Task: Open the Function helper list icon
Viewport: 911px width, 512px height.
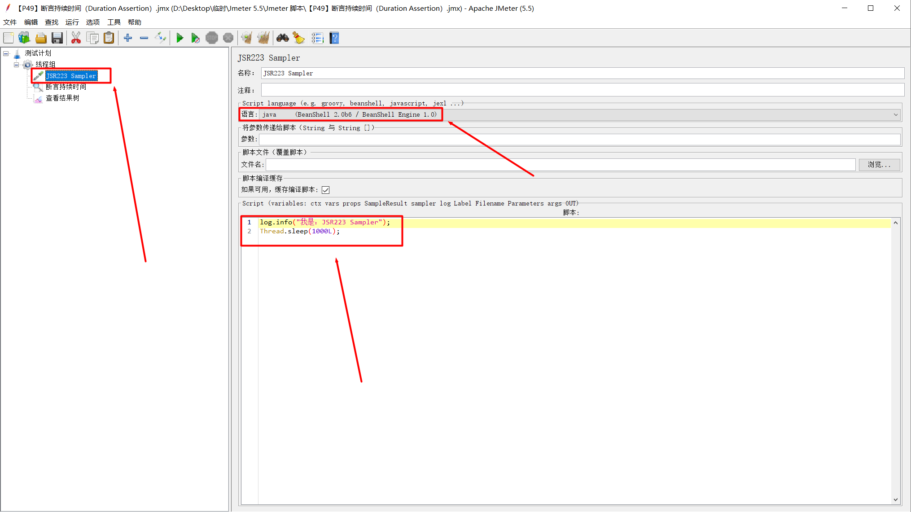Action: (317, 38)
